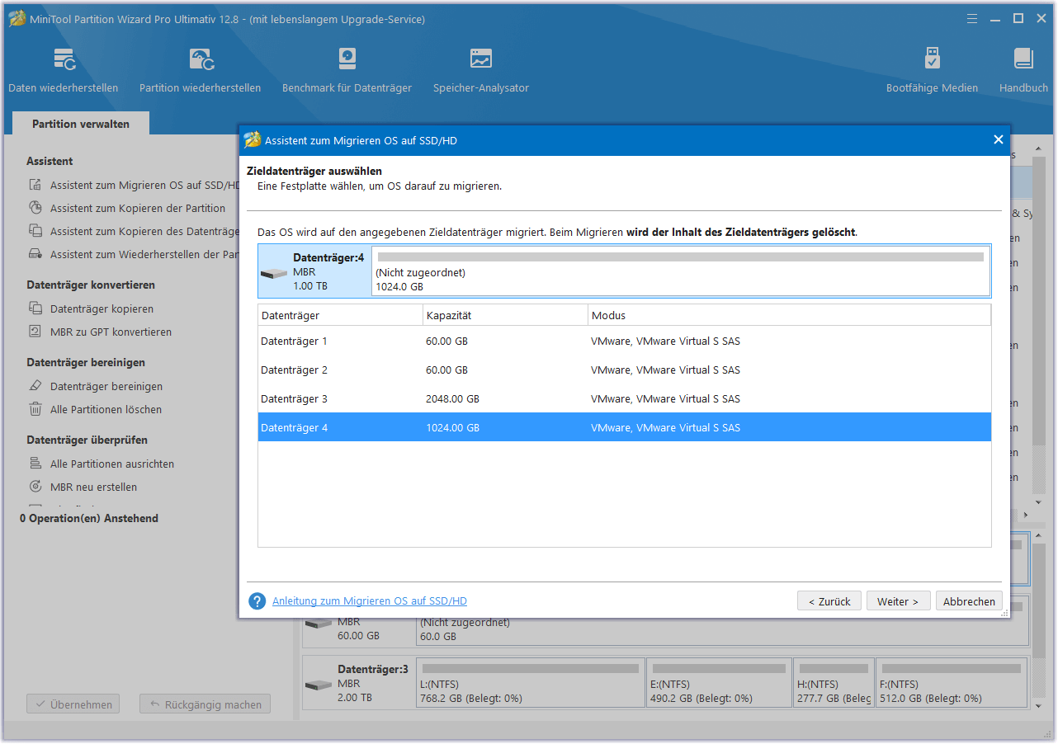Image resolution: width=1058 pixels, height=744 pixels.
Task: Click Datenträger bereinigen eraser icon
Action: (x=35, y=386)
